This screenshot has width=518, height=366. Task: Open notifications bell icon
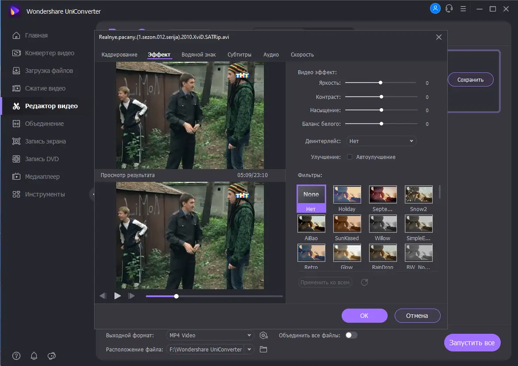[x=34, y=356]
